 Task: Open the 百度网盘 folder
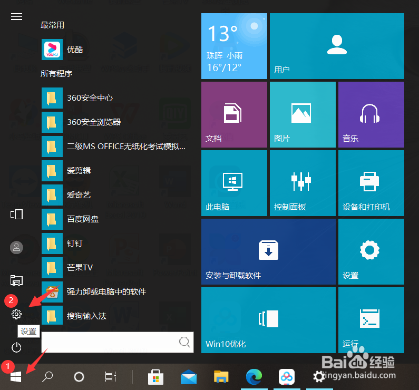[118, 219]
